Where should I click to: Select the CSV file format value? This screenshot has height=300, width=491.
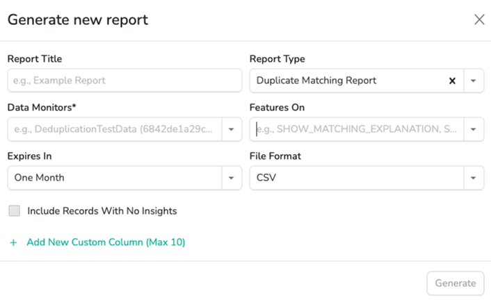point(267,178)
